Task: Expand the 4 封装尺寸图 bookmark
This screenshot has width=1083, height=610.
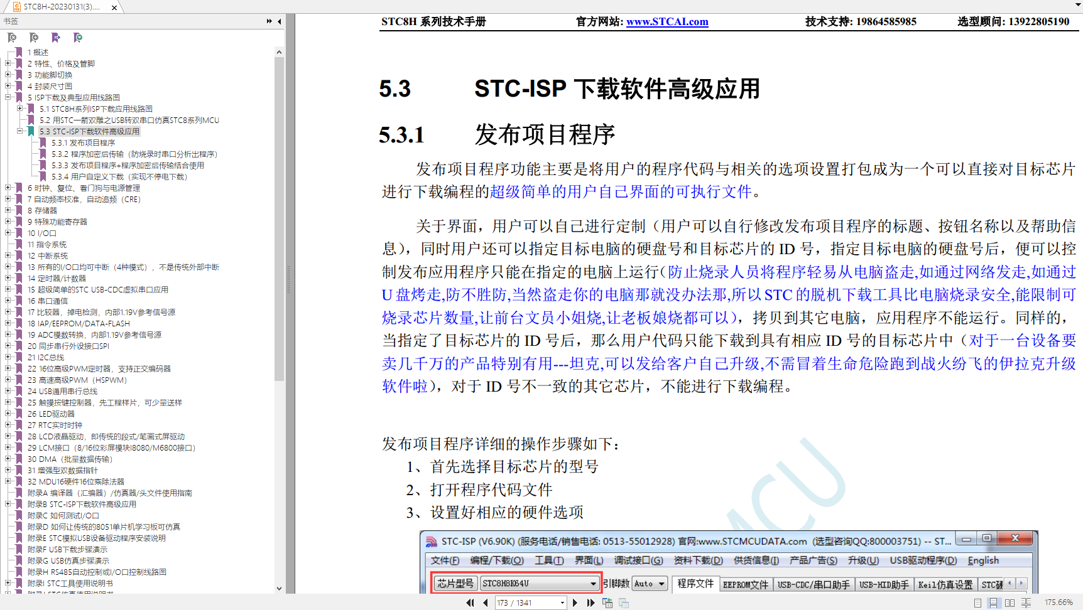Action: point(8,86)
